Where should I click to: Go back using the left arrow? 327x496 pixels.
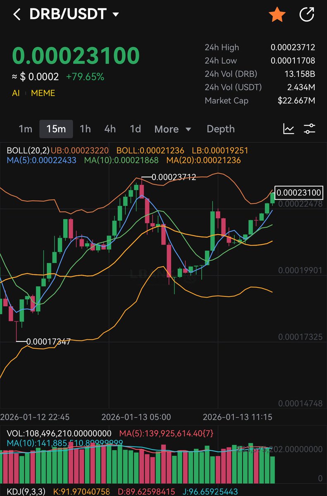click(x=17, y=15)
